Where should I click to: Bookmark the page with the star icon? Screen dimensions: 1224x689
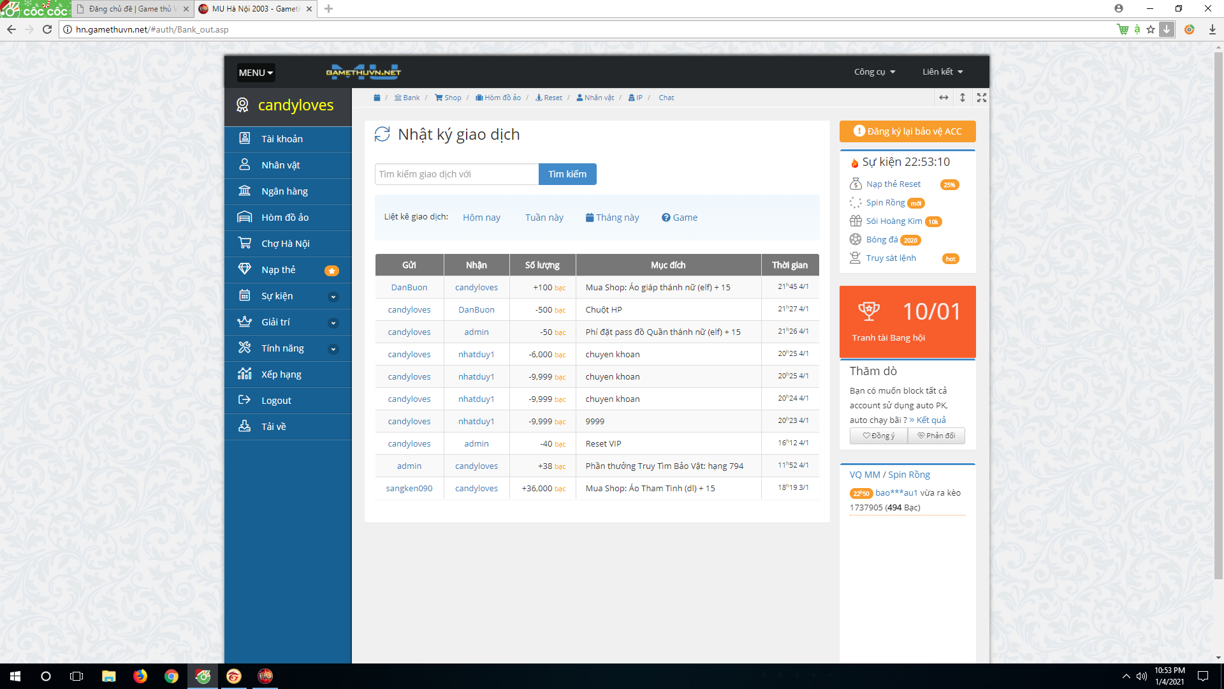coord(1151,29)
